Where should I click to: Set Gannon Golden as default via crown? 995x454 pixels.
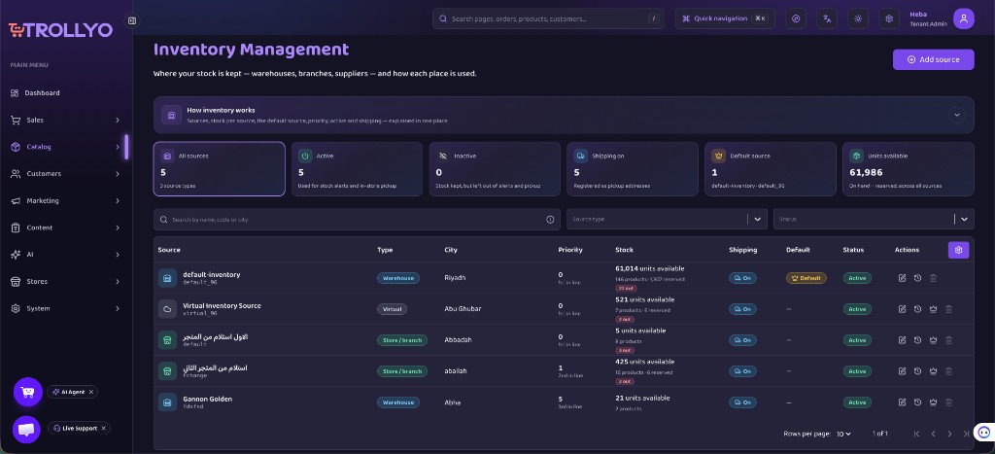[x=934, y=402]
